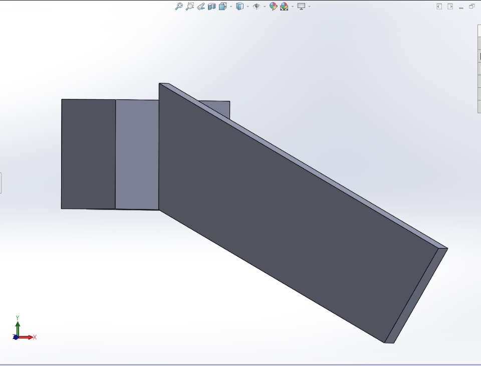The height and width of the screenshot is (366, 481).
Task: Click the right-pointing arrow button at top right
Action: (x=450, y=7)
